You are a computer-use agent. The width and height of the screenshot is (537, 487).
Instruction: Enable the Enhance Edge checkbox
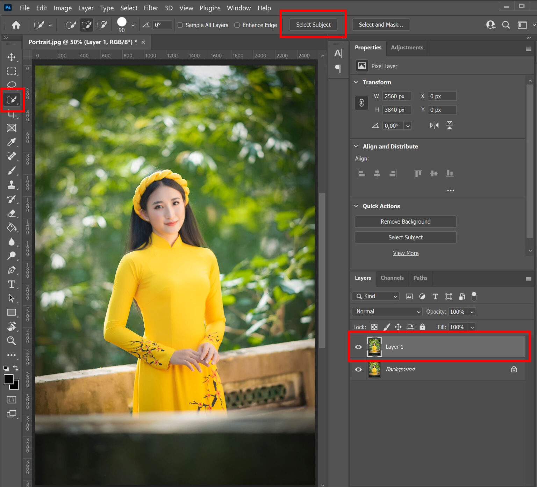click(237, 25)
